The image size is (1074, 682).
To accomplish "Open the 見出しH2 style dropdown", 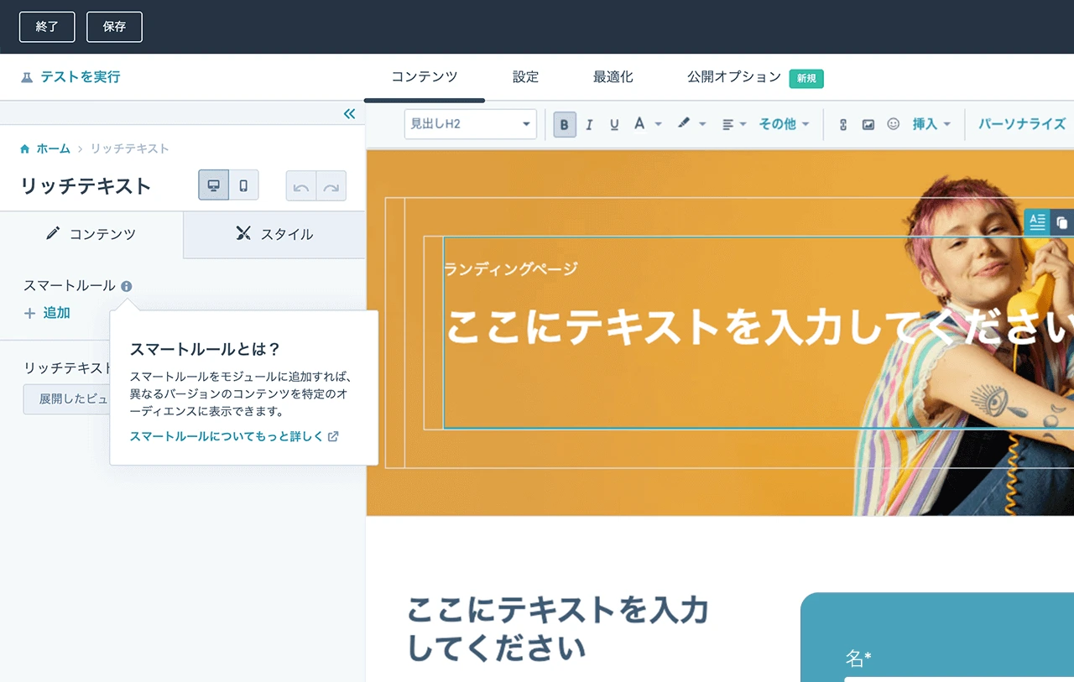I will tap(470, 124).
